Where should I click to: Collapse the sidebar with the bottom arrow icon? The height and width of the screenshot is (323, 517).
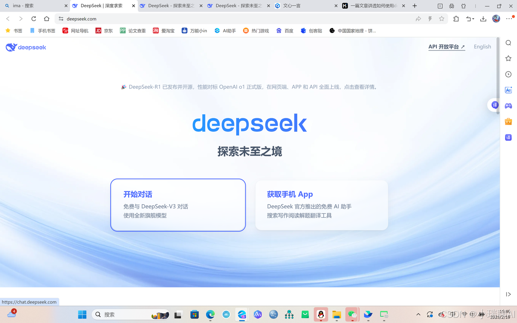click(509, 294)
